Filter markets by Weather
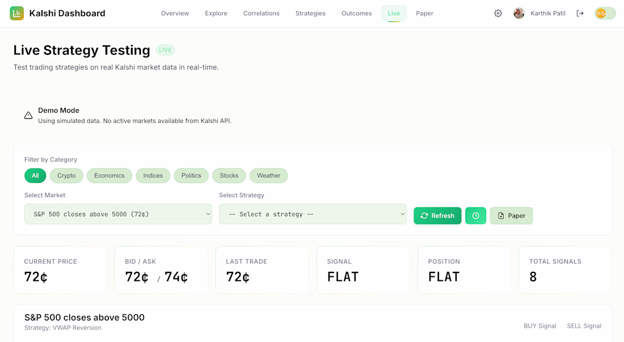Screen dimensions: 624x342 pos(269,176)
